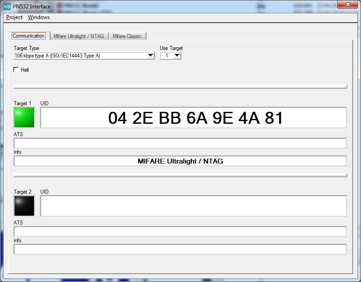The width and height of the screenshot is (361, 282).
Task: Click the 'Target Type' label
Action: 27,48
